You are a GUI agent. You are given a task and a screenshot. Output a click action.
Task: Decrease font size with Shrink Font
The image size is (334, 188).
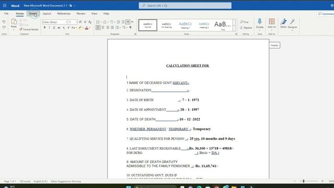click(85, 22)
